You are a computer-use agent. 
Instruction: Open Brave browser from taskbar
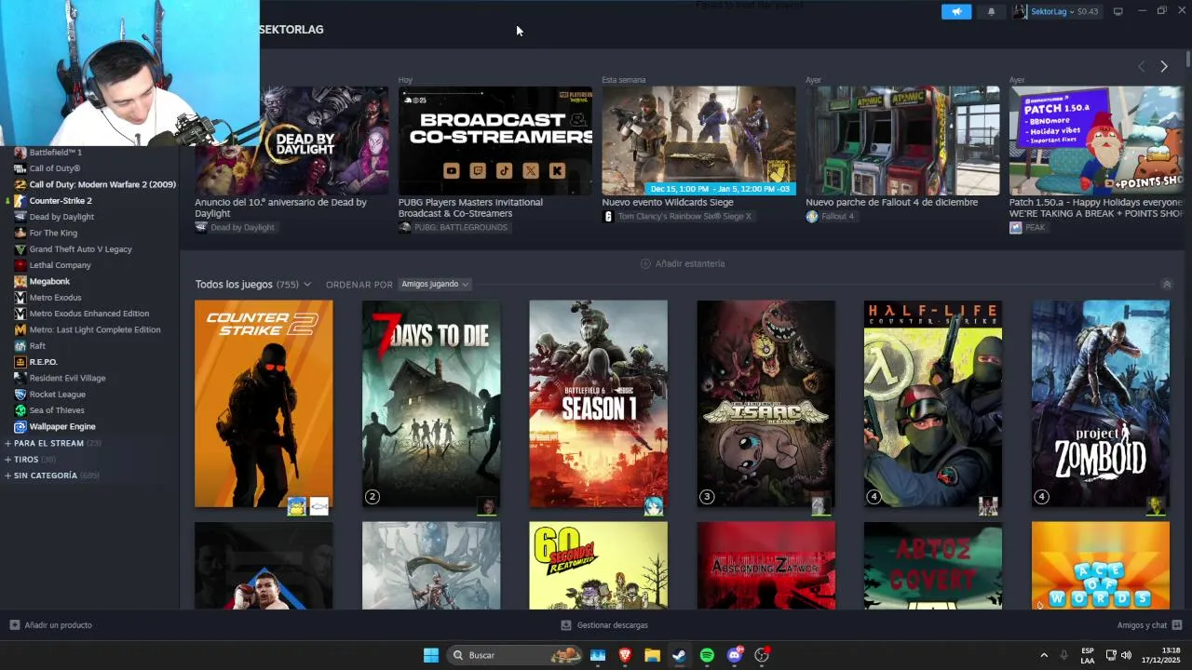pos(625,655)
